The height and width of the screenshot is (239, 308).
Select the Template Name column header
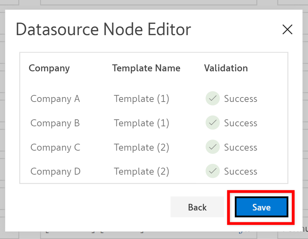(146, 68)
